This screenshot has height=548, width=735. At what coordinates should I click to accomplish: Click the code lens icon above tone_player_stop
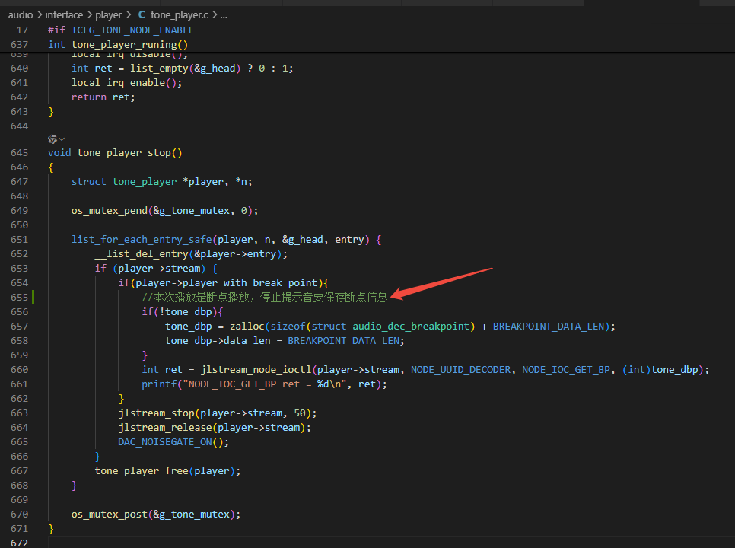(x=52, y=139)
